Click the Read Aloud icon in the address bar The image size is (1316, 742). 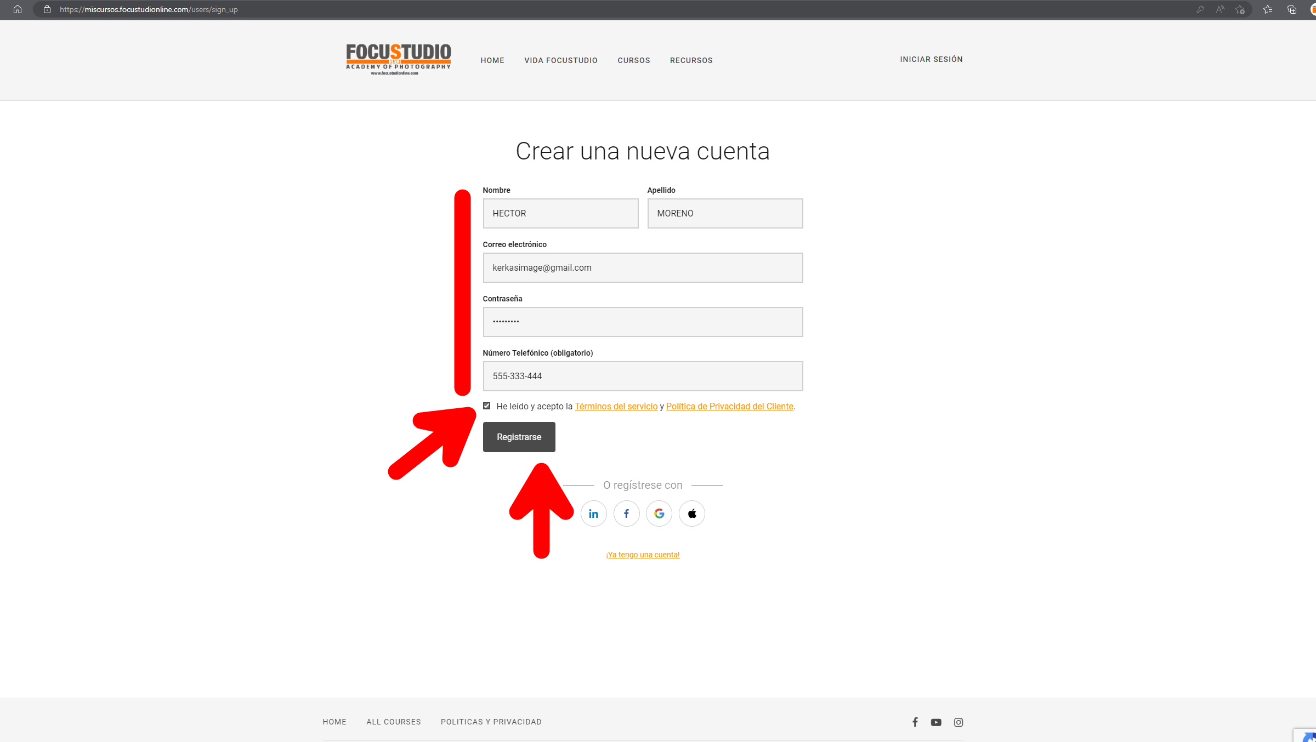click(x=1220, y=9)
